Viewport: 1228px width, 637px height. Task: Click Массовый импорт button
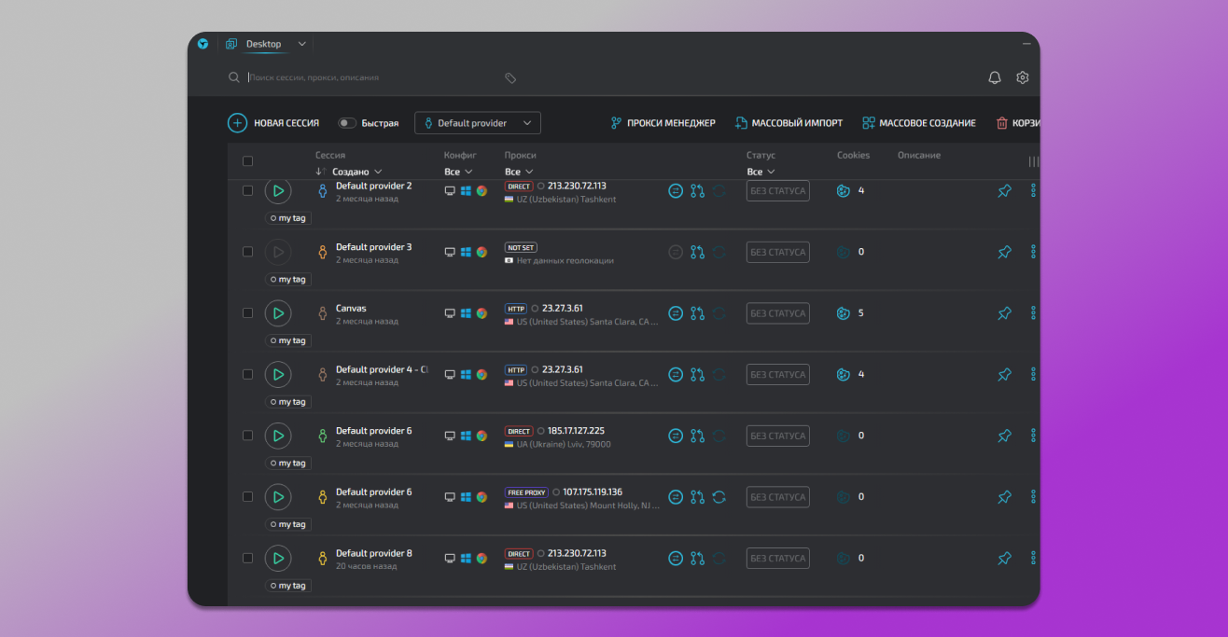click(x=788, y=123)
